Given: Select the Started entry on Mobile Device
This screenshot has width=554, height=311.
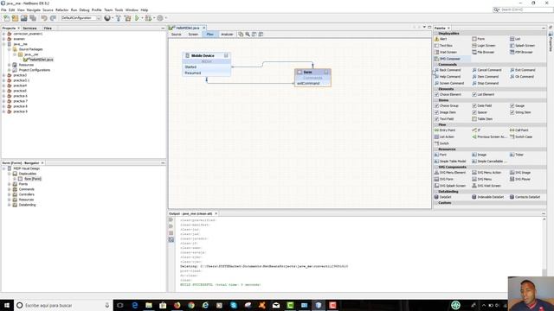Looking at the screenshot, I should 190,67.
